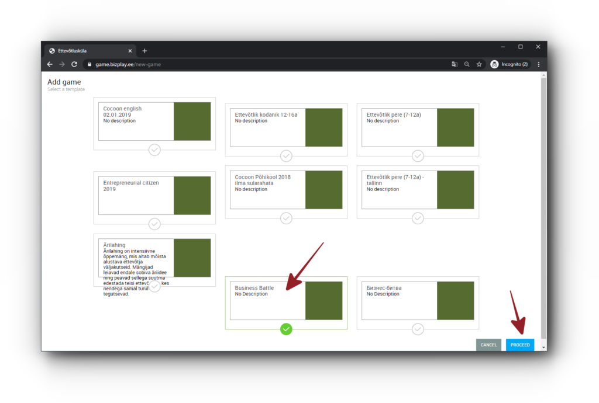Select checkmark under Ettevõtlik kodanik 12-16a
The width and height of the screenshot is (599, 403).
(286, 156)
